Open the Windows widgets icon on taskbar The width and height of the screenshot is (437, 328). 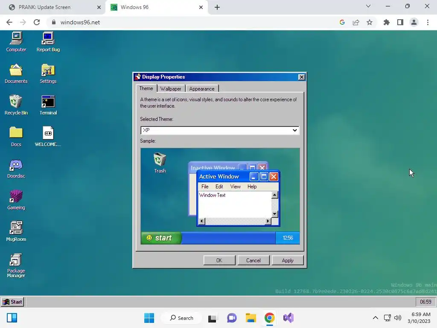[12, 318]
